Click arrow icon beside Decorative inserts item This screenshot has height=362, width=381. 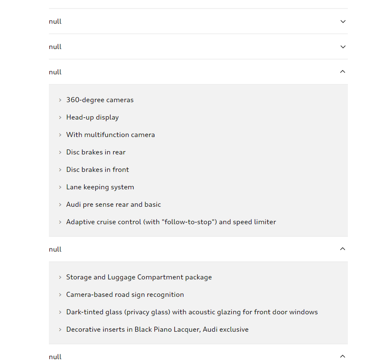(x=60, y=330)
